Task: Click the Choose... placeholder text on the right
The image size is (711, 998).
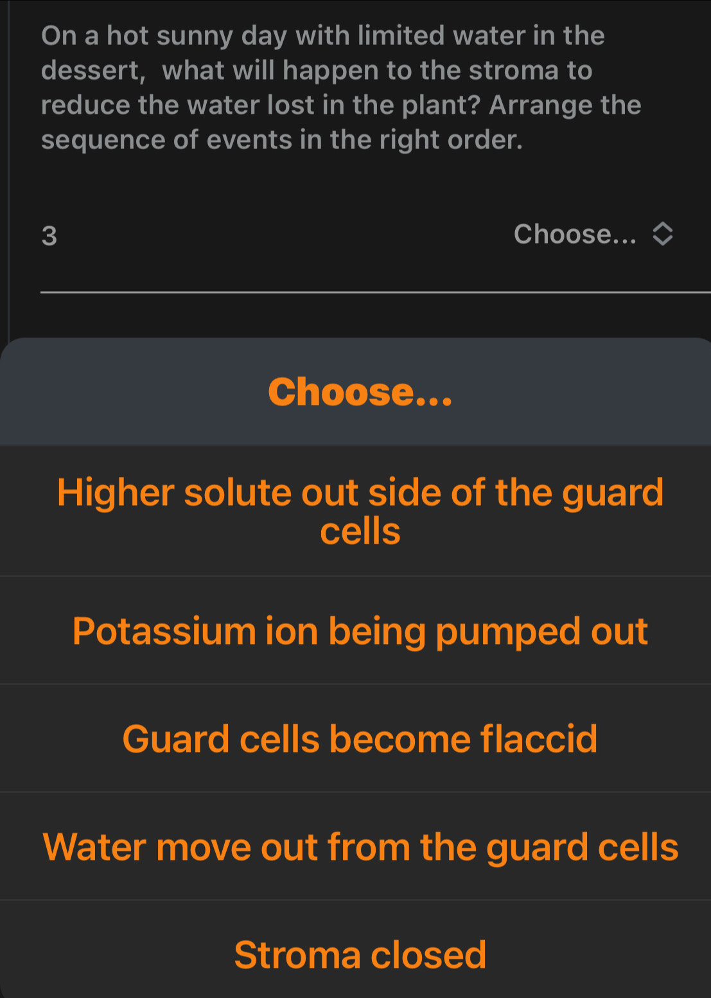Action: pyautogui.click(x=575, y=233)
